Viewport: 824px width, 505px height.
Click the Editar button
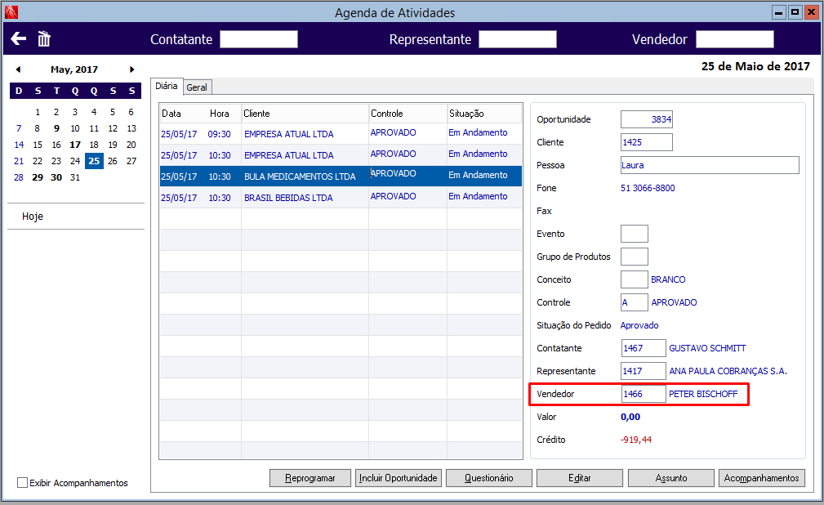[x=580, y=478]
